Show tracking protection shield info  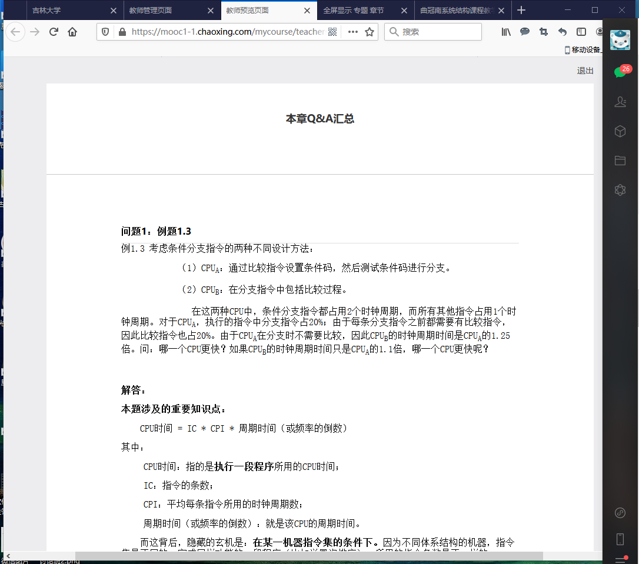point(105,32)
